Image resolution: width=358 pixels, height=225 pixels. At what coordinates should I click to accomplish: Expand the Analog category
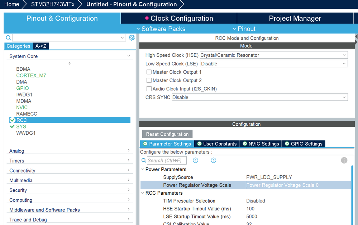129,150
